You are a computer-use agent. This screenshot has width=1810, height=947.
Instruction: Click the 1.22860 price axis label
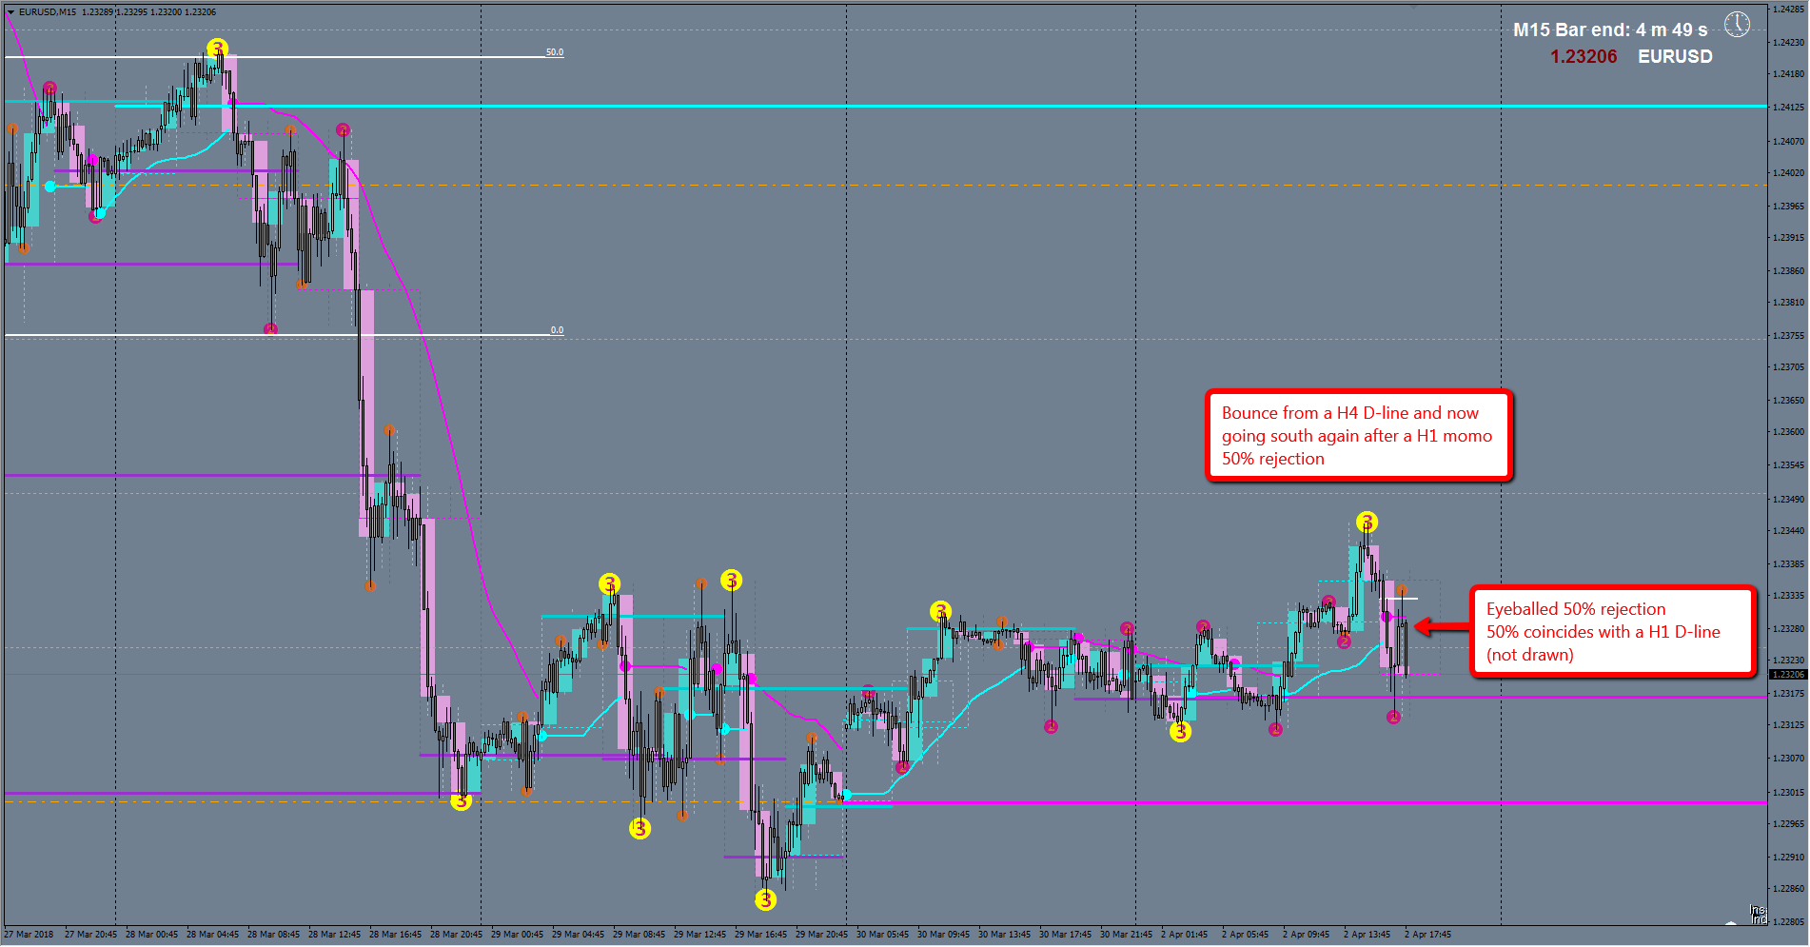tap(1788, 888)
